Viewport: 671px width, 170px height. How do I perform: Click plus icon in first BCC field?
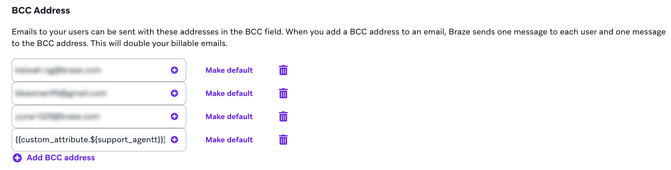point(175,70)
